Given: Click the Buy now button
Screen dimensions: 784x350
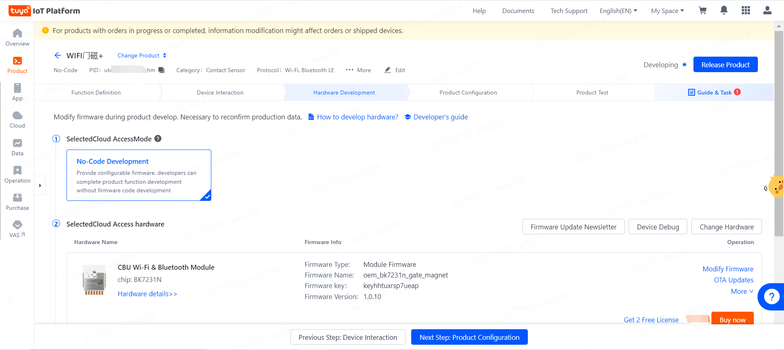Looking at the screenshot, I should pos(733,319).
